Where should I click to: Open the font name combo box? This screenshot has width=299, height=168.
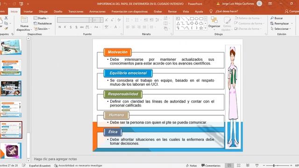74,20
